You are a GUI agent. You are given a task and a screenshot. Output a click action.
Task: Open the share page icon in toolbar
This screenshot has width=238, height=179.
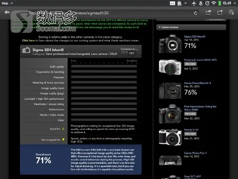[x=208, y=12]
